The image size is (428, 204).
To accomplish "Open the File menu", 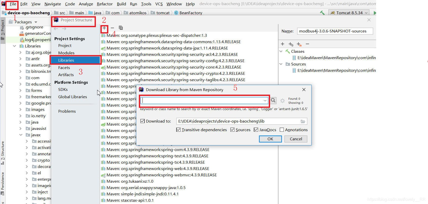I will coord(13,4).
